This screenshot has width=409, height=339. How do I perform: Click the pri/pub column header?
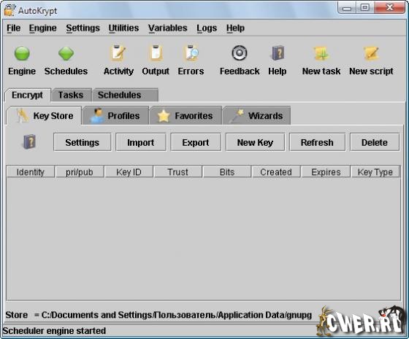[x=80, y=172]
